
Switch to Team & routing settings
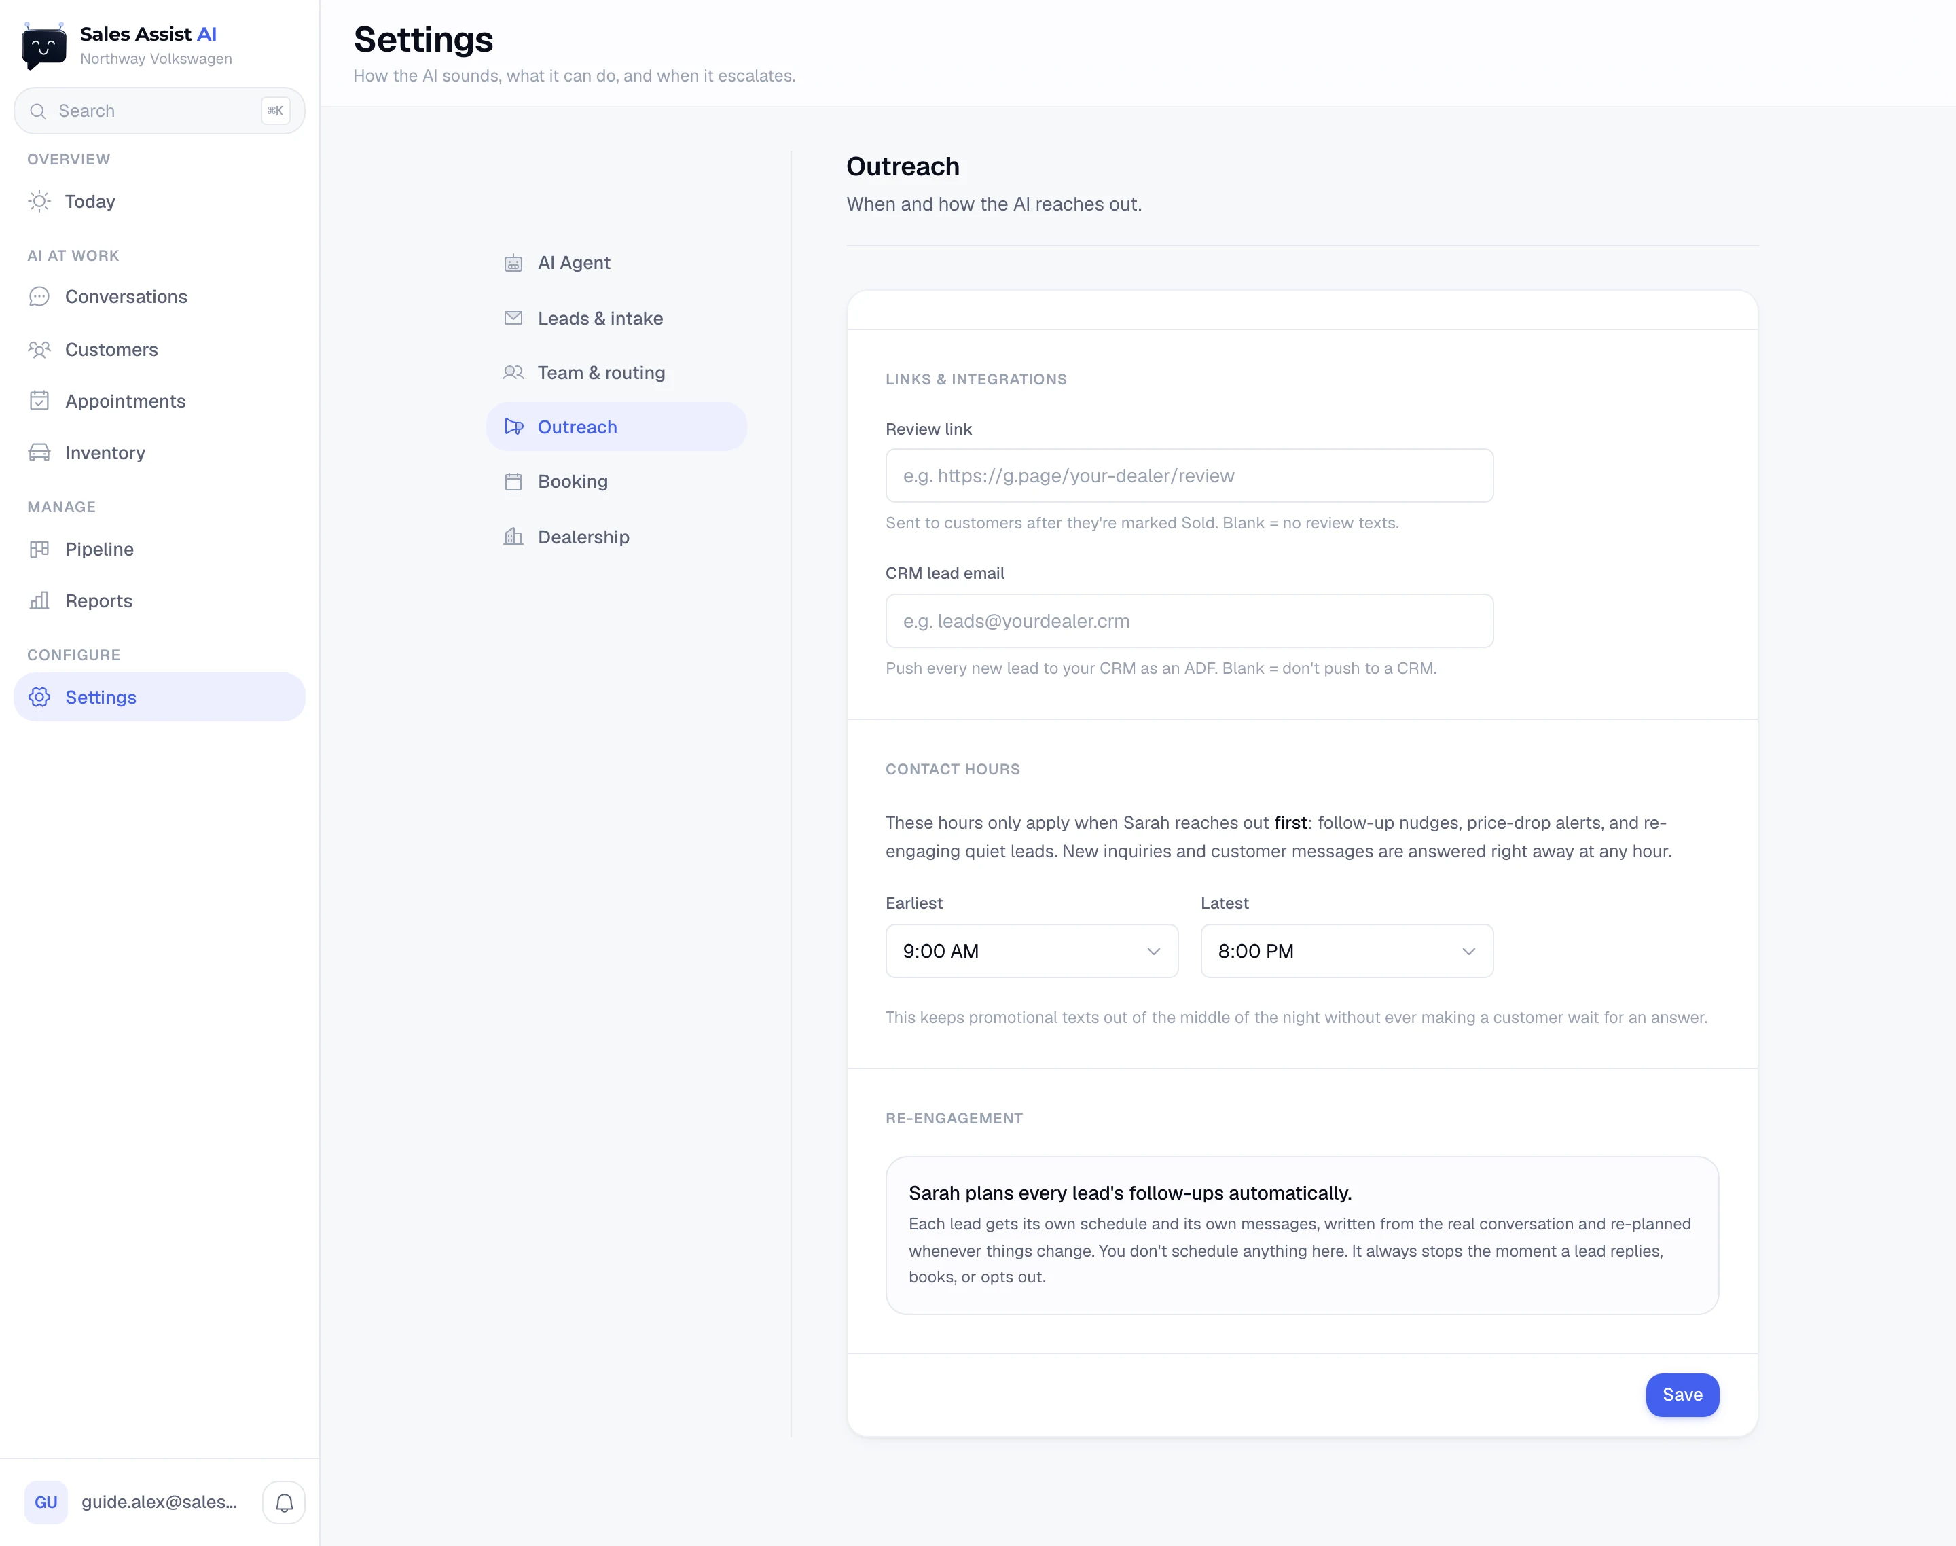pos(615,372)
